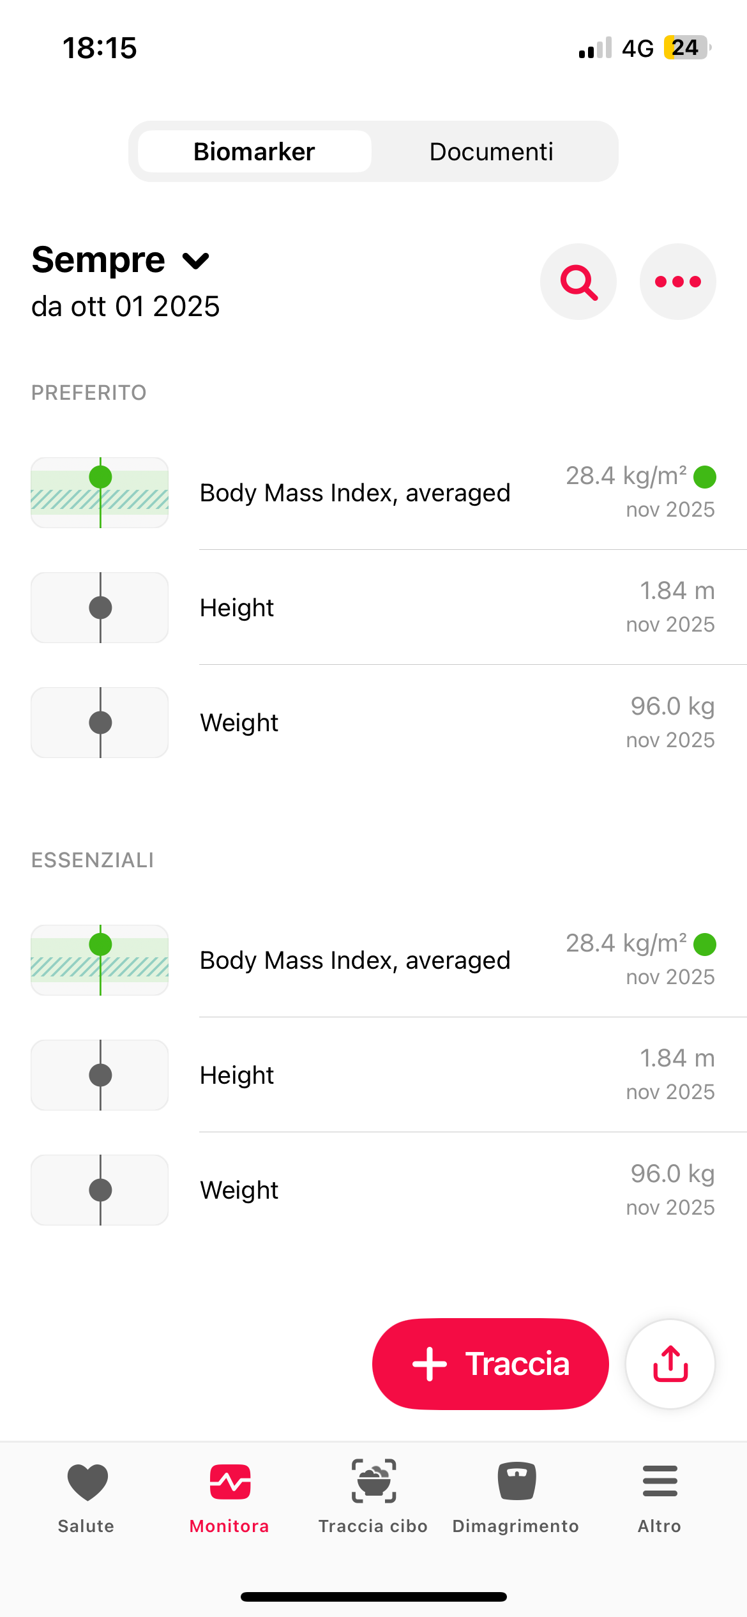This screenshot has height=1617, width=747.
Task: Tap the search magnifier icon
Action: coord(578,282)
